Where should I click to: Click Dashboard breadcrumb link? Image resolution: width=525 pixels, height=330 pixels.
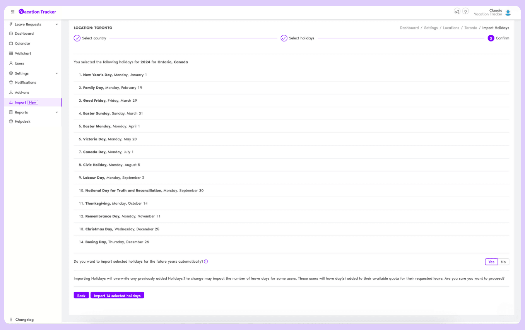point(409,28)
